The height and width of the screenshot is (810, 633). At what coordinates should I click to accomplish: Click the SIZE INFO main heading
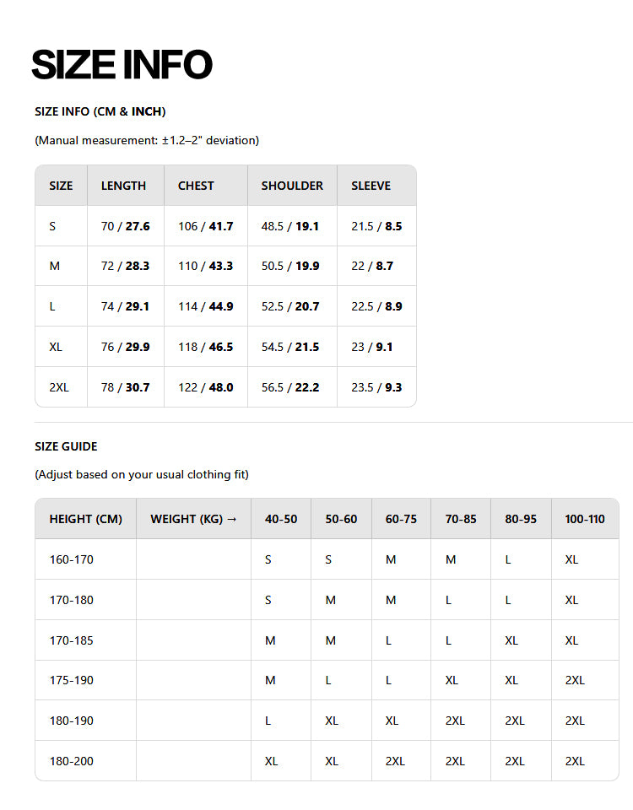[x=122, y=65]
